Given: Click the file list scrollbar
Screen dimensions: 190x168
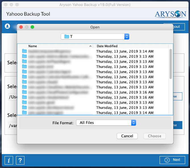Looking at the screenshot, I should (171, 64).
